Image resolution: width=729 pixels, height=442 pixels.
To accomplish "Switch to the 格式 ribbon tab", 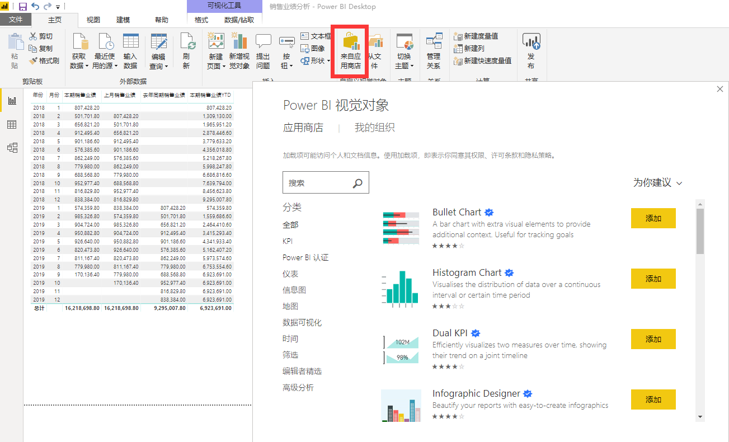I will [201, 20].
